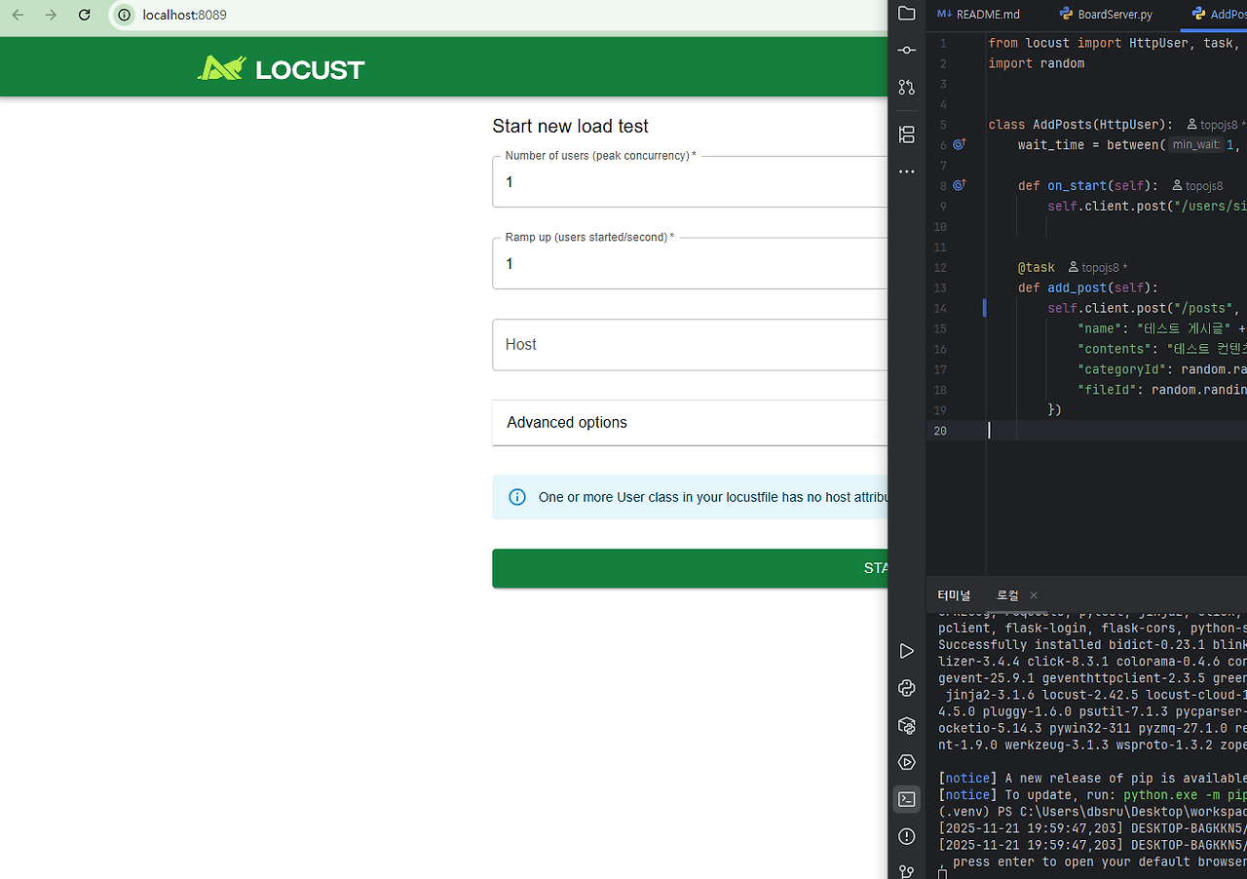This screenshot has height=879, width=1247.
Task: Click the min_wait inlay hint on line 6
Action: point(1196,145)
